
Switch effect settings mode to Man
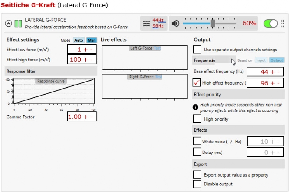[91, 40]
